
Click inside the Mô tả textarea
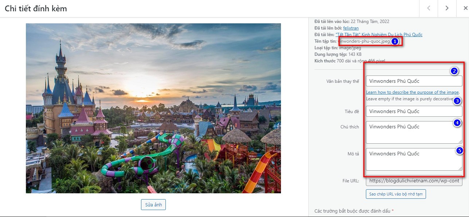click(414, 159)
